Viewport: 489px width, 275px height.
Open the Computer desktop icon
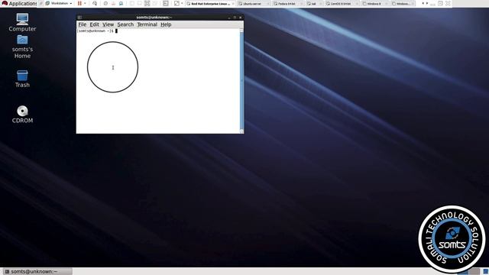[22, 22]
